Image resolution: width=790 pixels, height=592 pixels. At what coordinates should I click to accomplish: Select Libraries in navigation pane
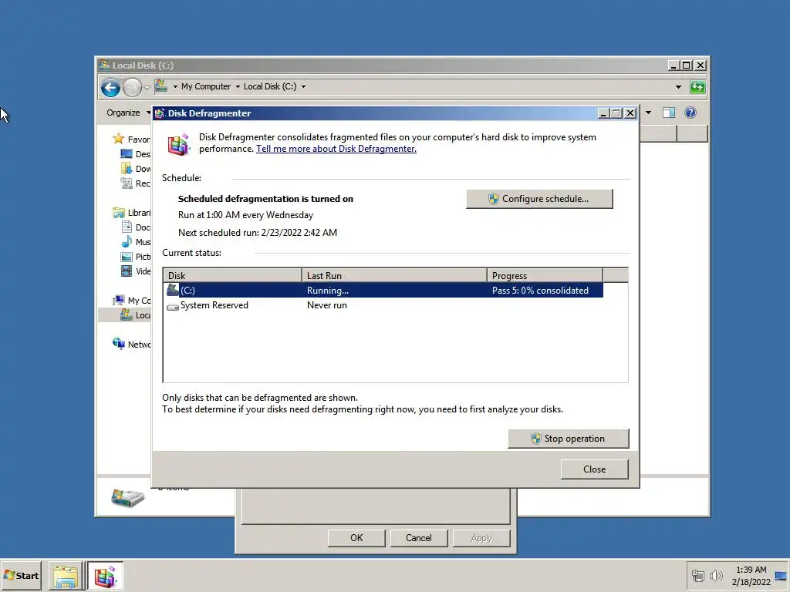click(131, 213)
